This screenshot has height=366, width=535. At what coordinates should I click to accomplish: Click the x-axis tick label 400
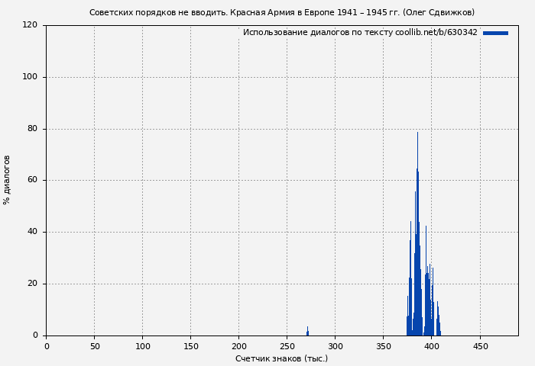click(432, 346)
